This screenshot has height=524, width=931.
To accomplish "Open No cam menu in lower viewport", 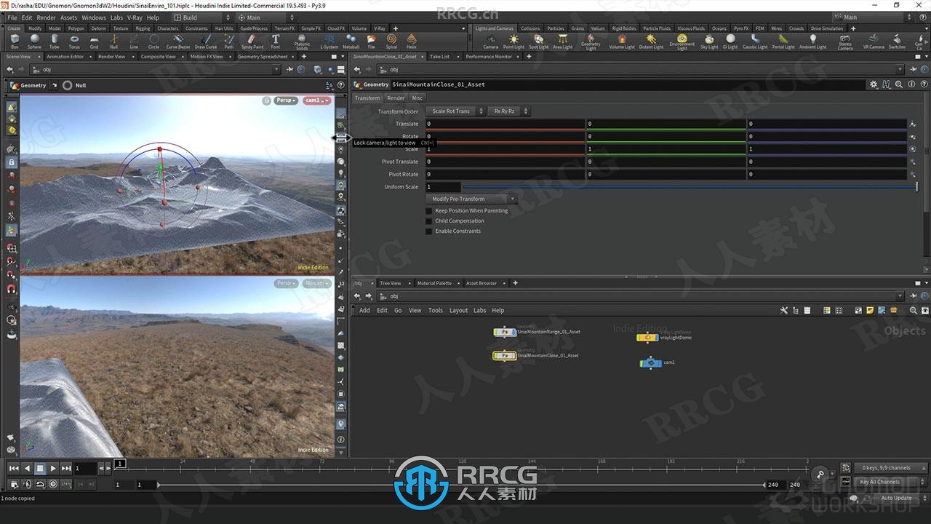I will pyautogui.click(x=316, y=283).
